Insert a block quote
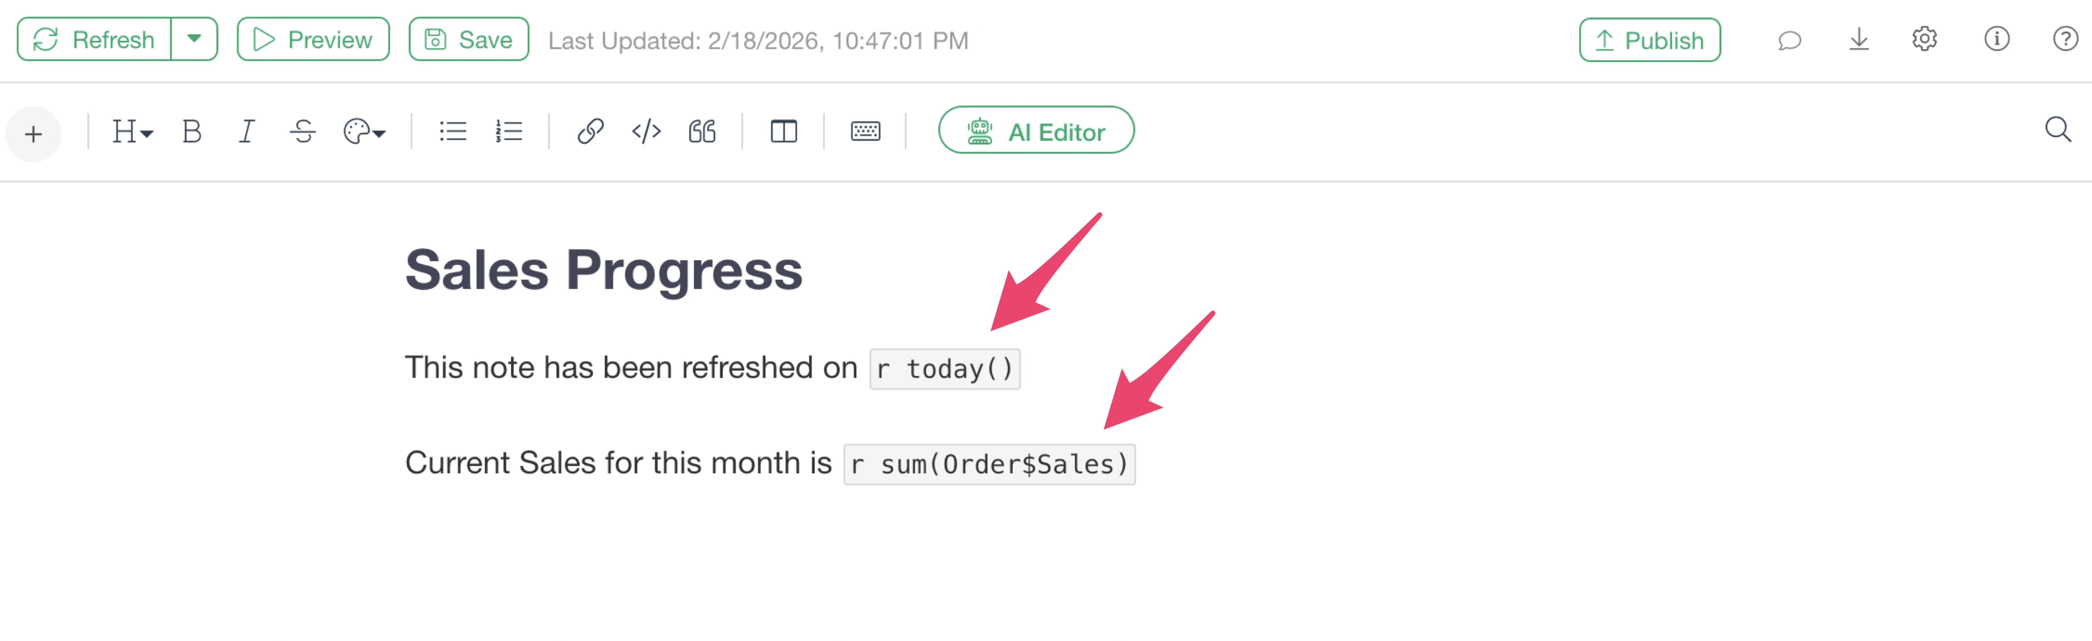This screenshot has width=2092, height=641. click(x=702, y=132)
